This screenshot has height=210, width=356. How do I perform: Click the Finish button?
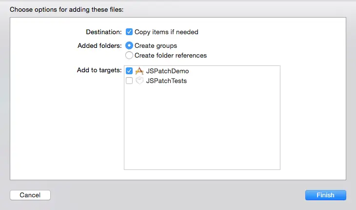click(x=326, y=195)
